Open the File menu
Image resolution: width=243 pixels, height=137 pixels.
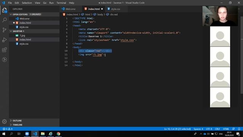[x=10, y=3]
